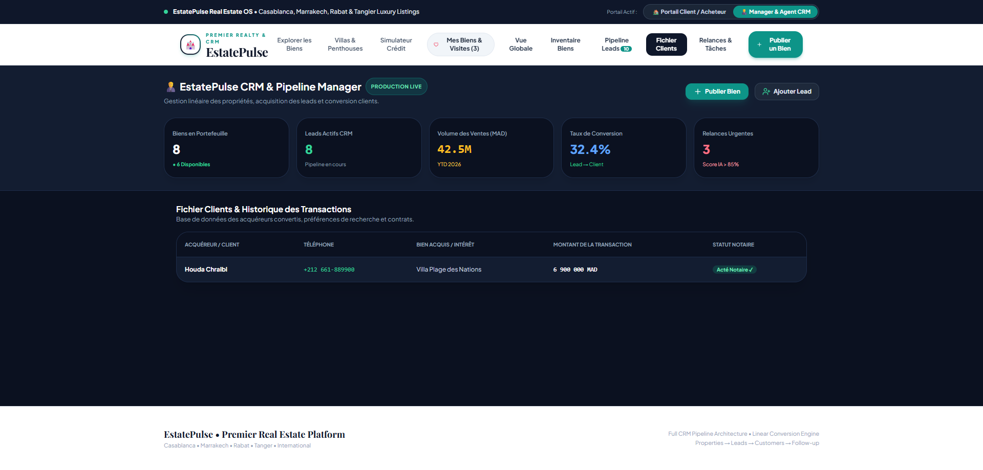The image size is (983, 470).
Task: Click the EstatePulse brand name link
Action: pyautogui.click(x=237, y=52)
